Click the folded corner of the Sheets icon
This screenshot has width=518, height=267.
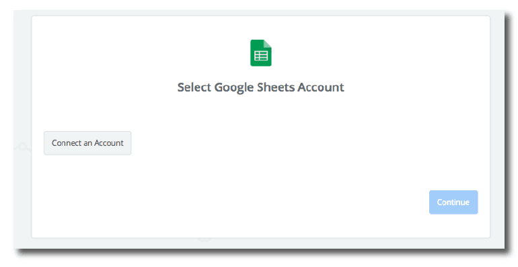pos(268,44)
